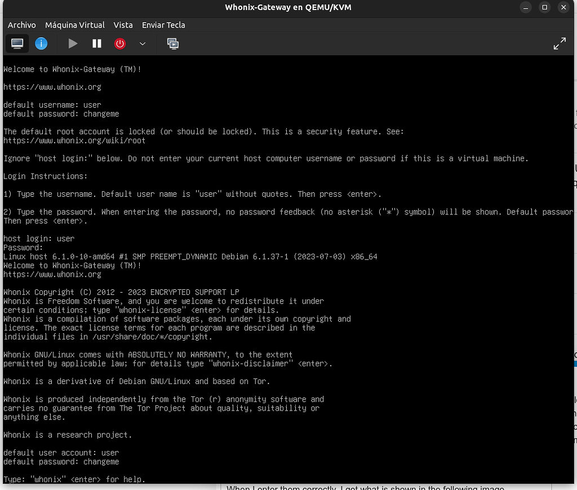Open the shutdown options dropdown chevron

click(x=142, y=43)
